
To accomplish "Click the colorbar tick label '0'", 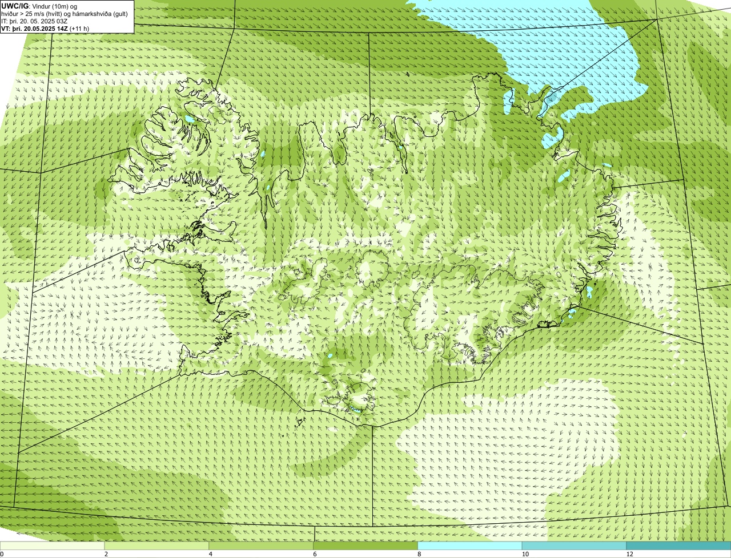I will [x=2, y=554].
